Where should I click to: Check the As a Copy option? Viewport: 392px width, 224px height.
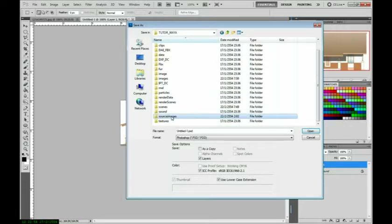(x=200, y=149)
